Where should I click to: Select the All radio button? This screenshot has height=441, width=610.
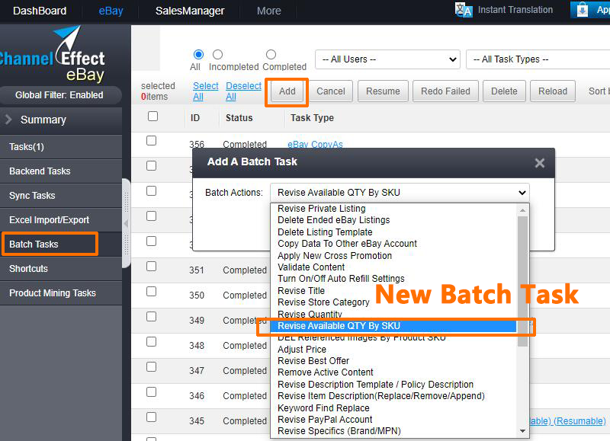coord(198,54)
